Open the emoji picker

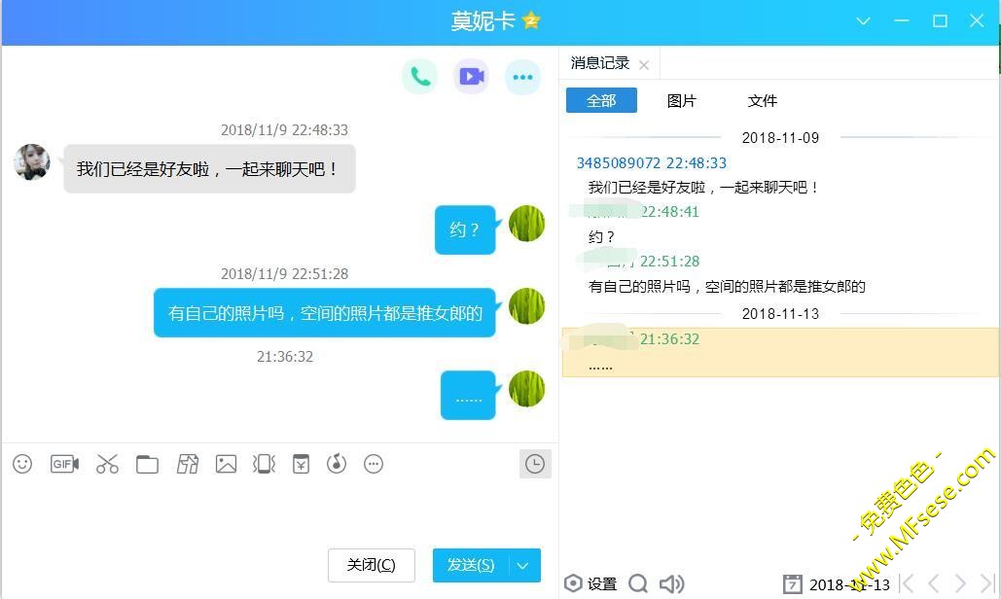point(22,465)
